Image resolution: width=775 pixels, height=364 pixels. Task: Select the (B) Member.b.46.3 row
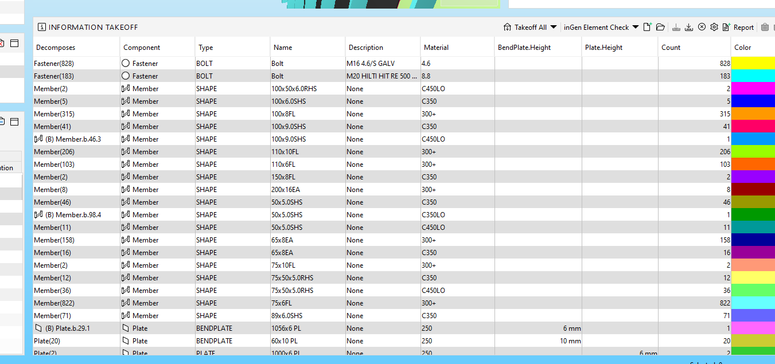(404, 139)
